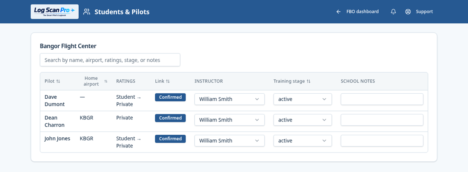Click the back arrow beside FBO dashboard
This screenshot has height=172, width=468.
click(x=339, y=11)
